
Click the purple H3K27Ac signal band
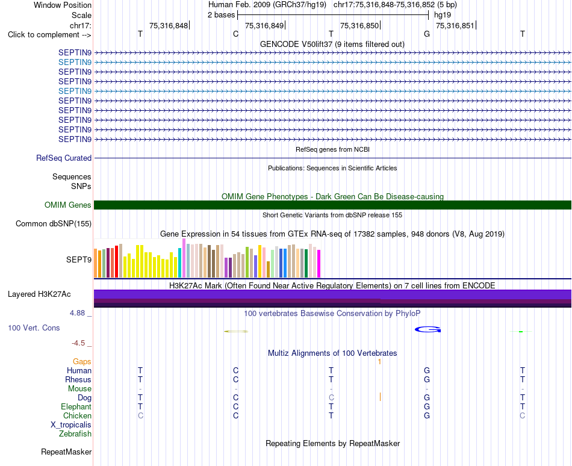click(332, 294)
